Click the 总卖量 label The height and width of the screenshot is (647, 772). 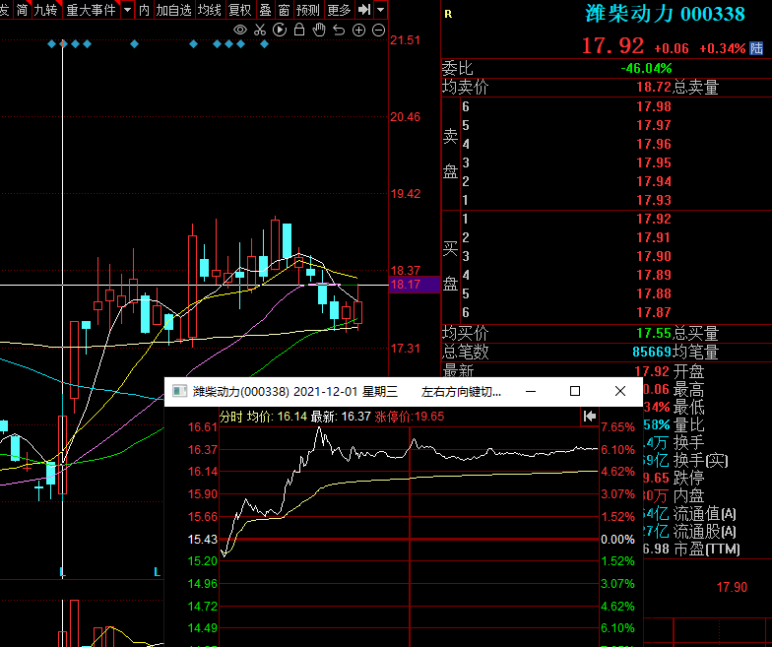tap(695, 87)
